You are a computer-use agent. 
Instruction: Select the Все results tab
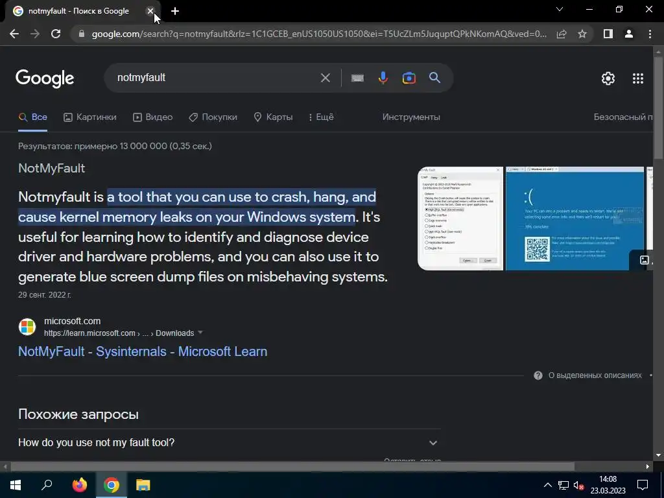(33, 117)
